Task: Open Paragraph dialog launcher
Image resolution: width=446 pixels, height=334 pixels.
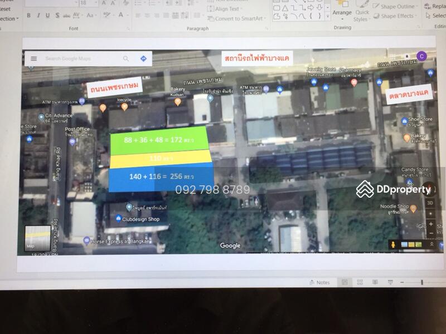Action: coord(266,28)
